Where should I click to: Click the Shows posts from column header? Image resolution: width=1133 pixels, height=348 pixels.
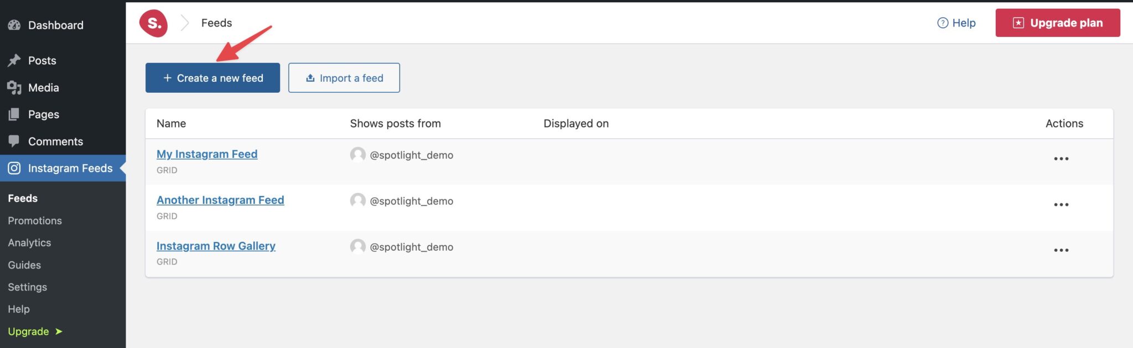coord(396,123)
